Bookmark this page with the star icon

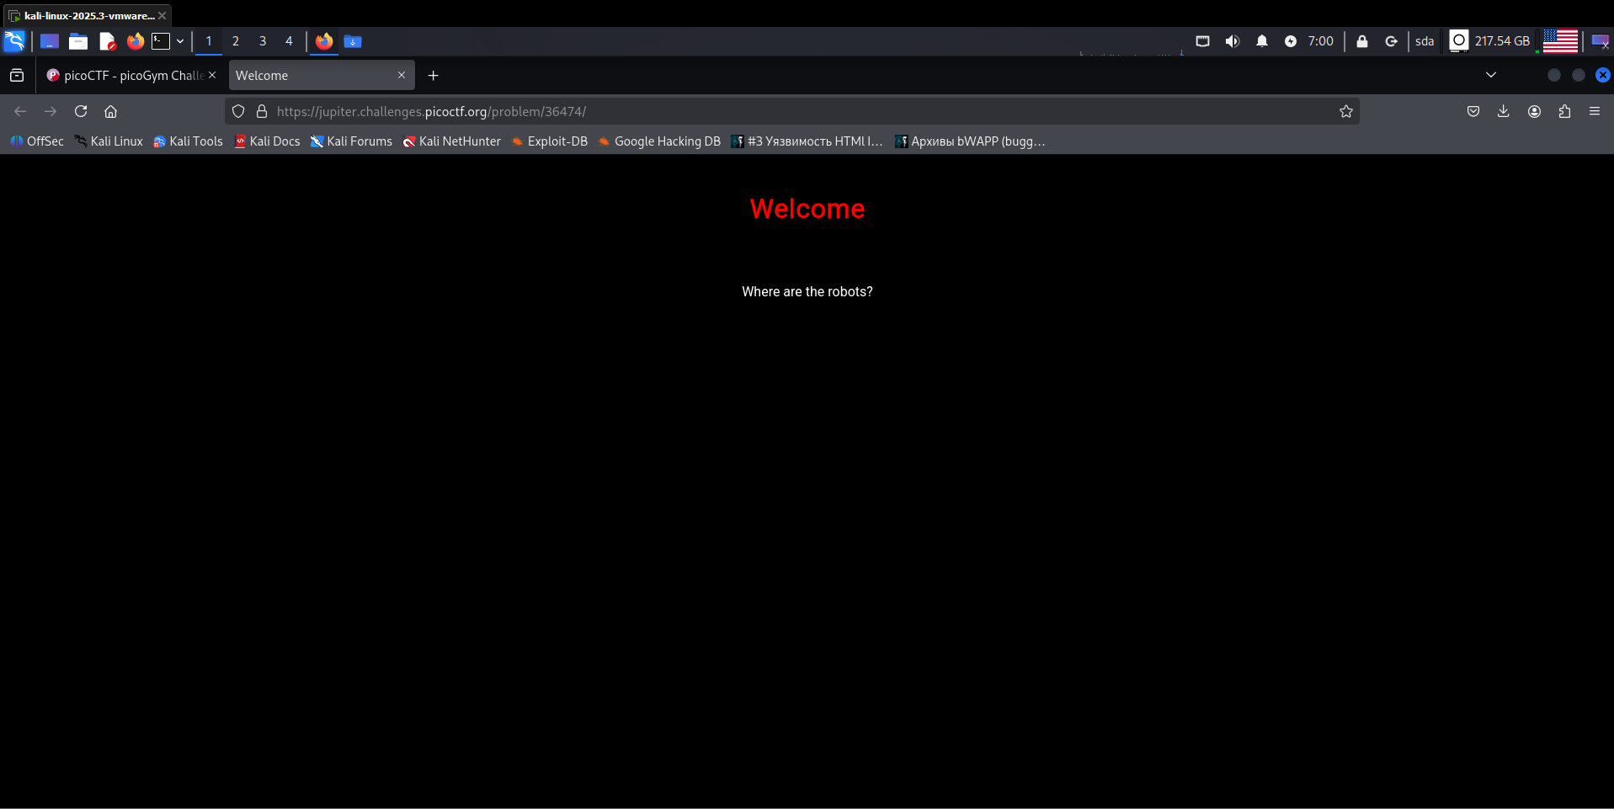tap(1345, 111)
